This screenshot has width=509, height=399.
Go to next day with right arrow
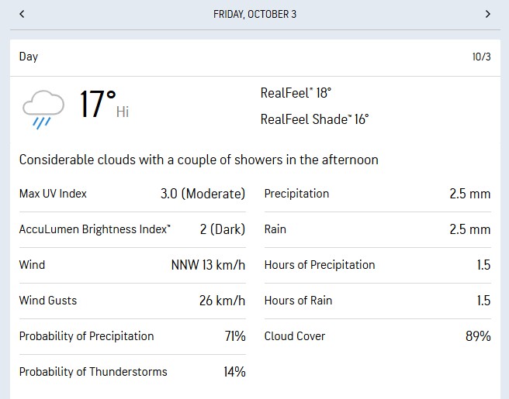click(487, 14)
